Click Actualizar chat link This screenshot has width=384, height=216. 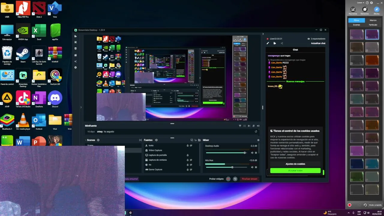(318, 43)
